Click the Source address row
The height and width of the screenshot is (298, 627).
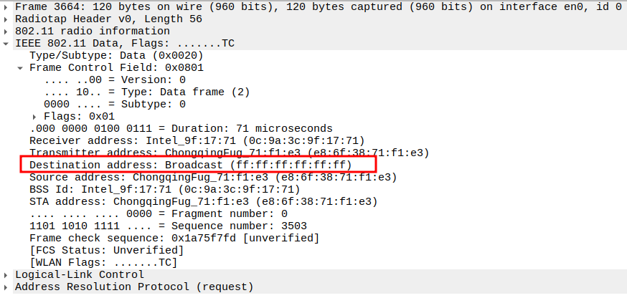tap(213, 177)
